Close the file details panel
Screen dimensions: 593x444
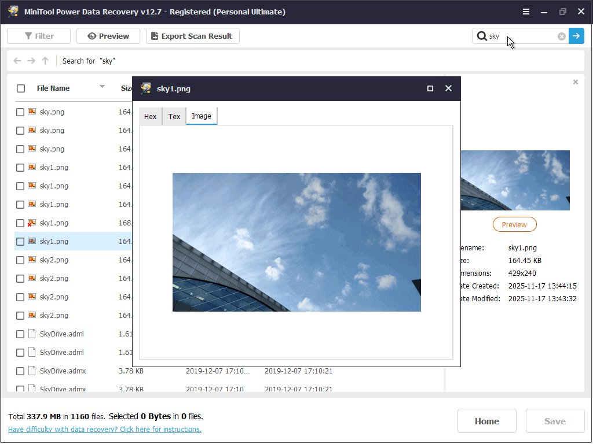[x=576, y=82]
